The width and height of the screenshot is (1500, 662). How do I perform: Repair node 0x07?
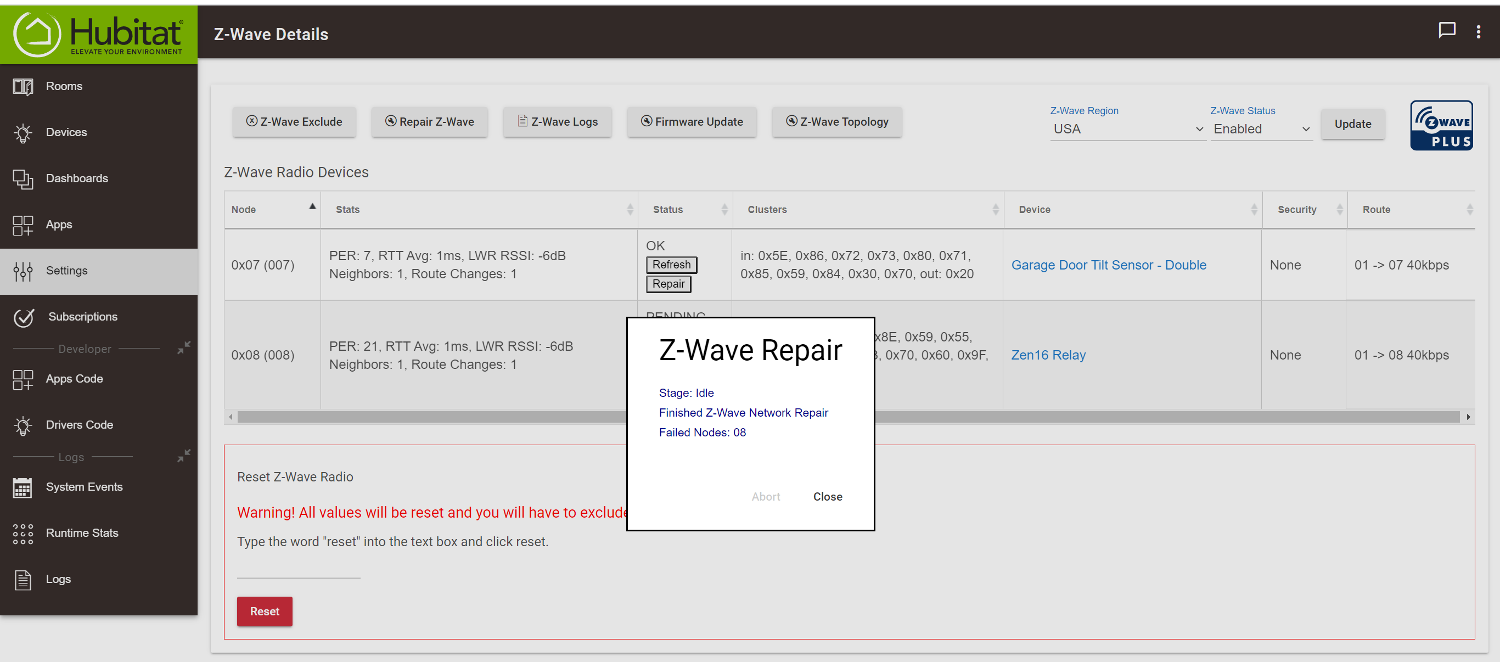(668, 284)
